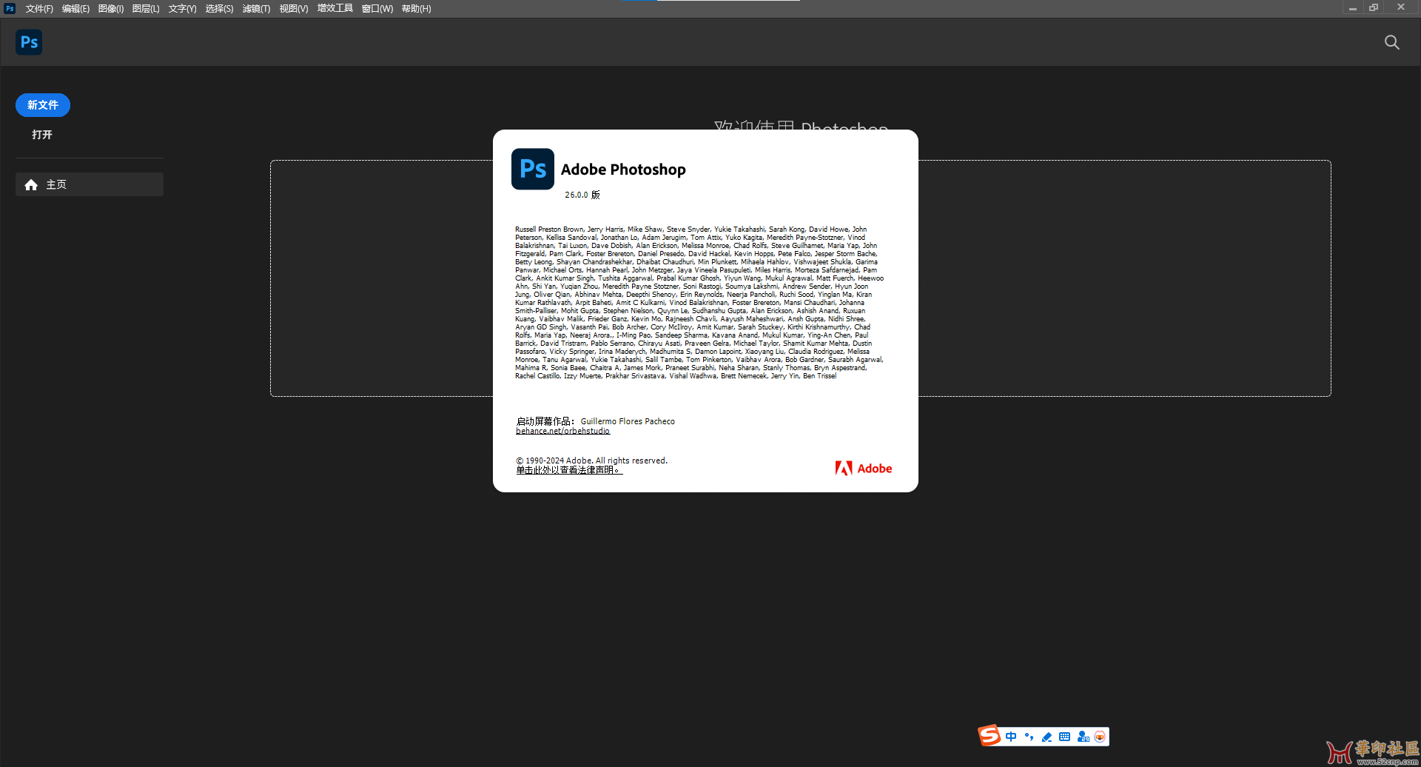This screenshot has height=767, width=1421.
Task: Minimize the Photoshop window
Action: [1352, 7]
